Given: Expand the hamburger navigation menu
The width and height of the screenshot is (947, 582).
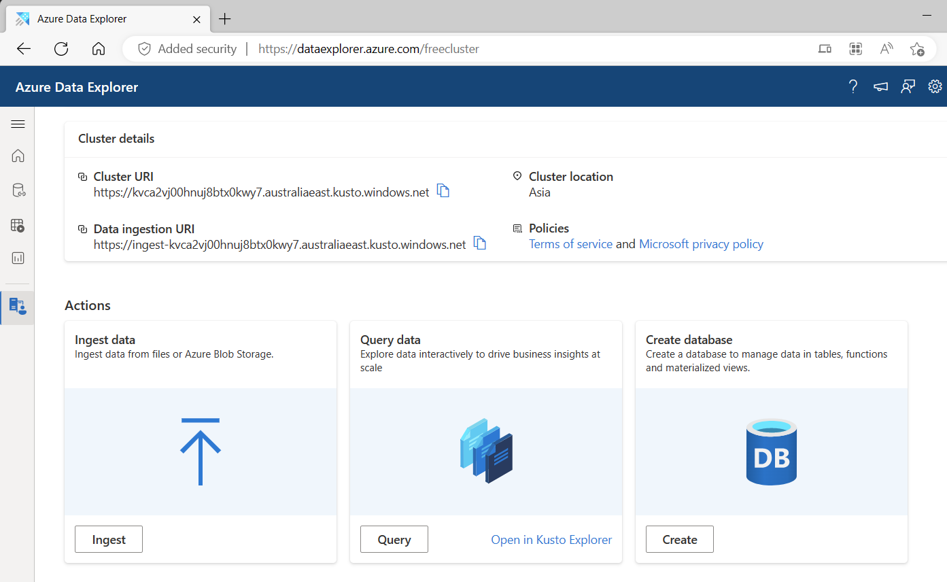Looking at the screenshot, I should 18,124.
